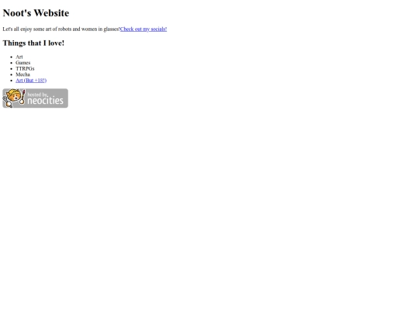Click the word 'glasses' in the intro
The height and width of the screenshot is (314, 419).
111,29
